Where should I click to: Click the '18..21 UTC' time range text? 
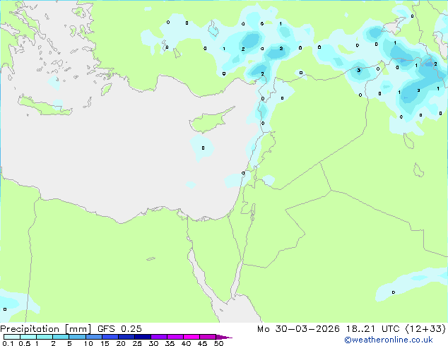pos(372,329)
